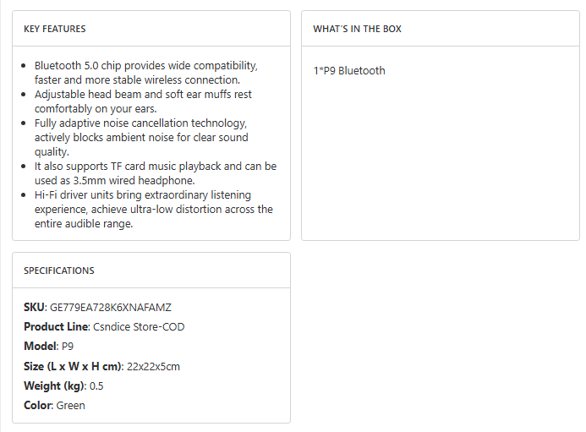Viewport: 586px width, 432px height.
Task: Click the 1*P9 Bluetooth box item
Action: click(x=348, y=71)
